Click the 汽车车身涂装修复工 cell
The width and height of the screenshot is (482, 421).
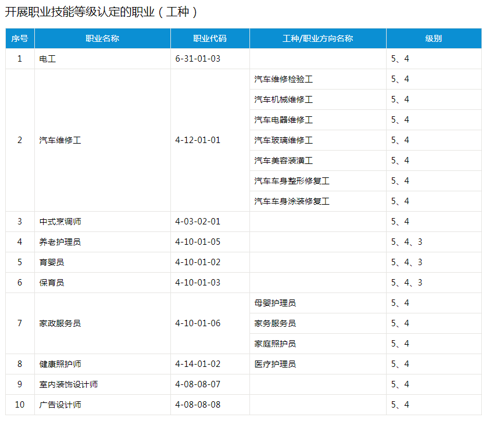(x=292, y=201)
